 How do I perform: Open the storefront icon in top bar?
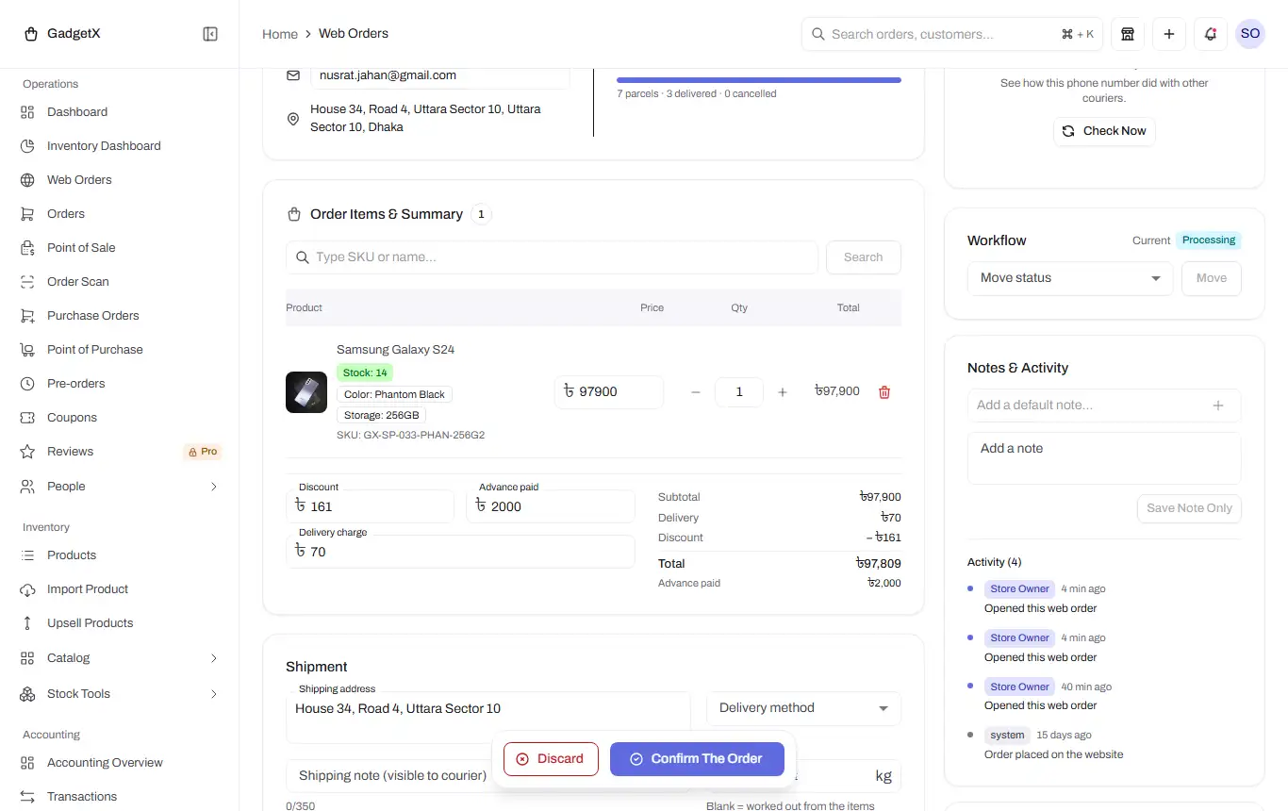(x=1128, y=34)
